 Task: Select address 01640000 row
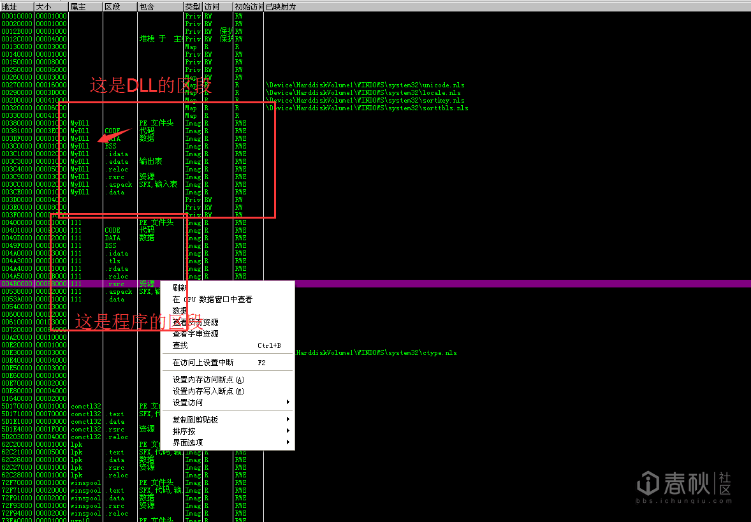pos(375,399)
